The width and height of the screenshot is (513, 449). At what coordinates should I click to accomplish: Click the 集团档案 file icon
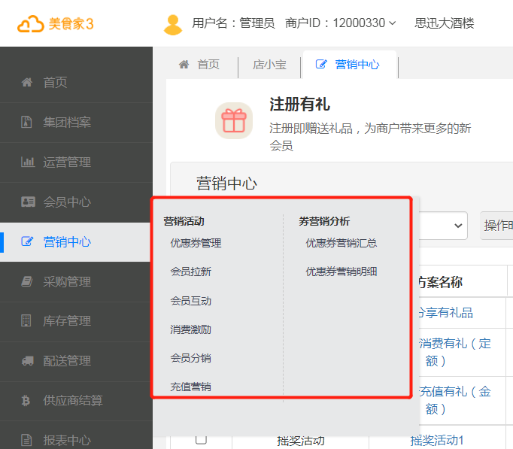click(27, 122)
